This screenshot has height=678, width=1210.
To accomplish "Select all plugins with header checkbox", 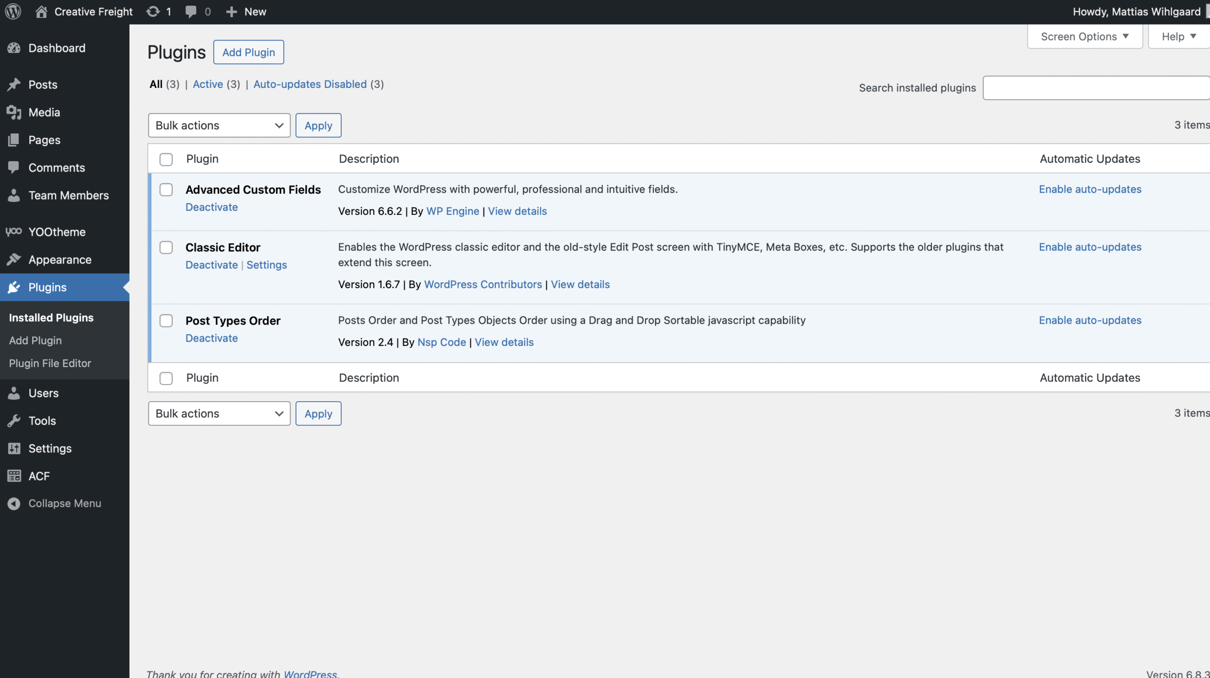I will click(166, 159).
